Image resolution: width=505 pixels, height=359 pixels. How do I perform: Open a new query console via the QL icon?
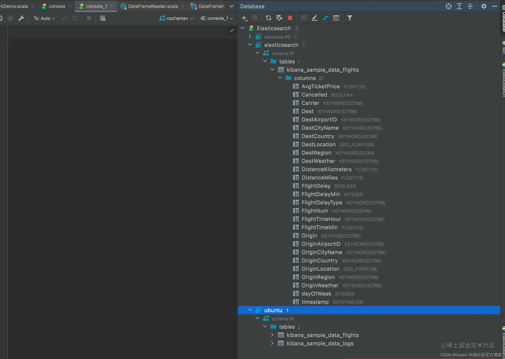pyautogui.click(x=336, y=18)
